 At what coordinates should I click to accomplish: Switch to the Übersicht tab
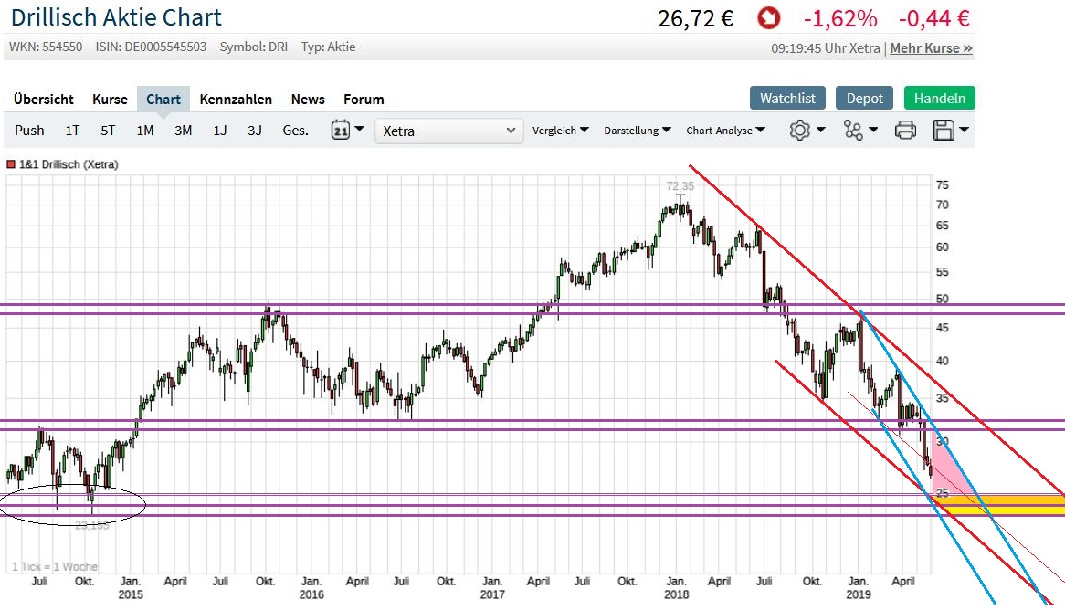point(44,100)
